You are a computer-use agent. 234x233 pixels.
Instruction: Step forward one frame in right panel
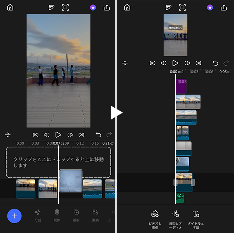[187, 63]
